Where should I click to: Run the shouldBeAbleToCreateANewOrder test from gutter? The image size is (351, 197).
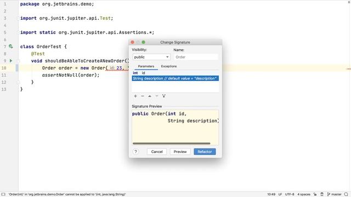[11, 61]
